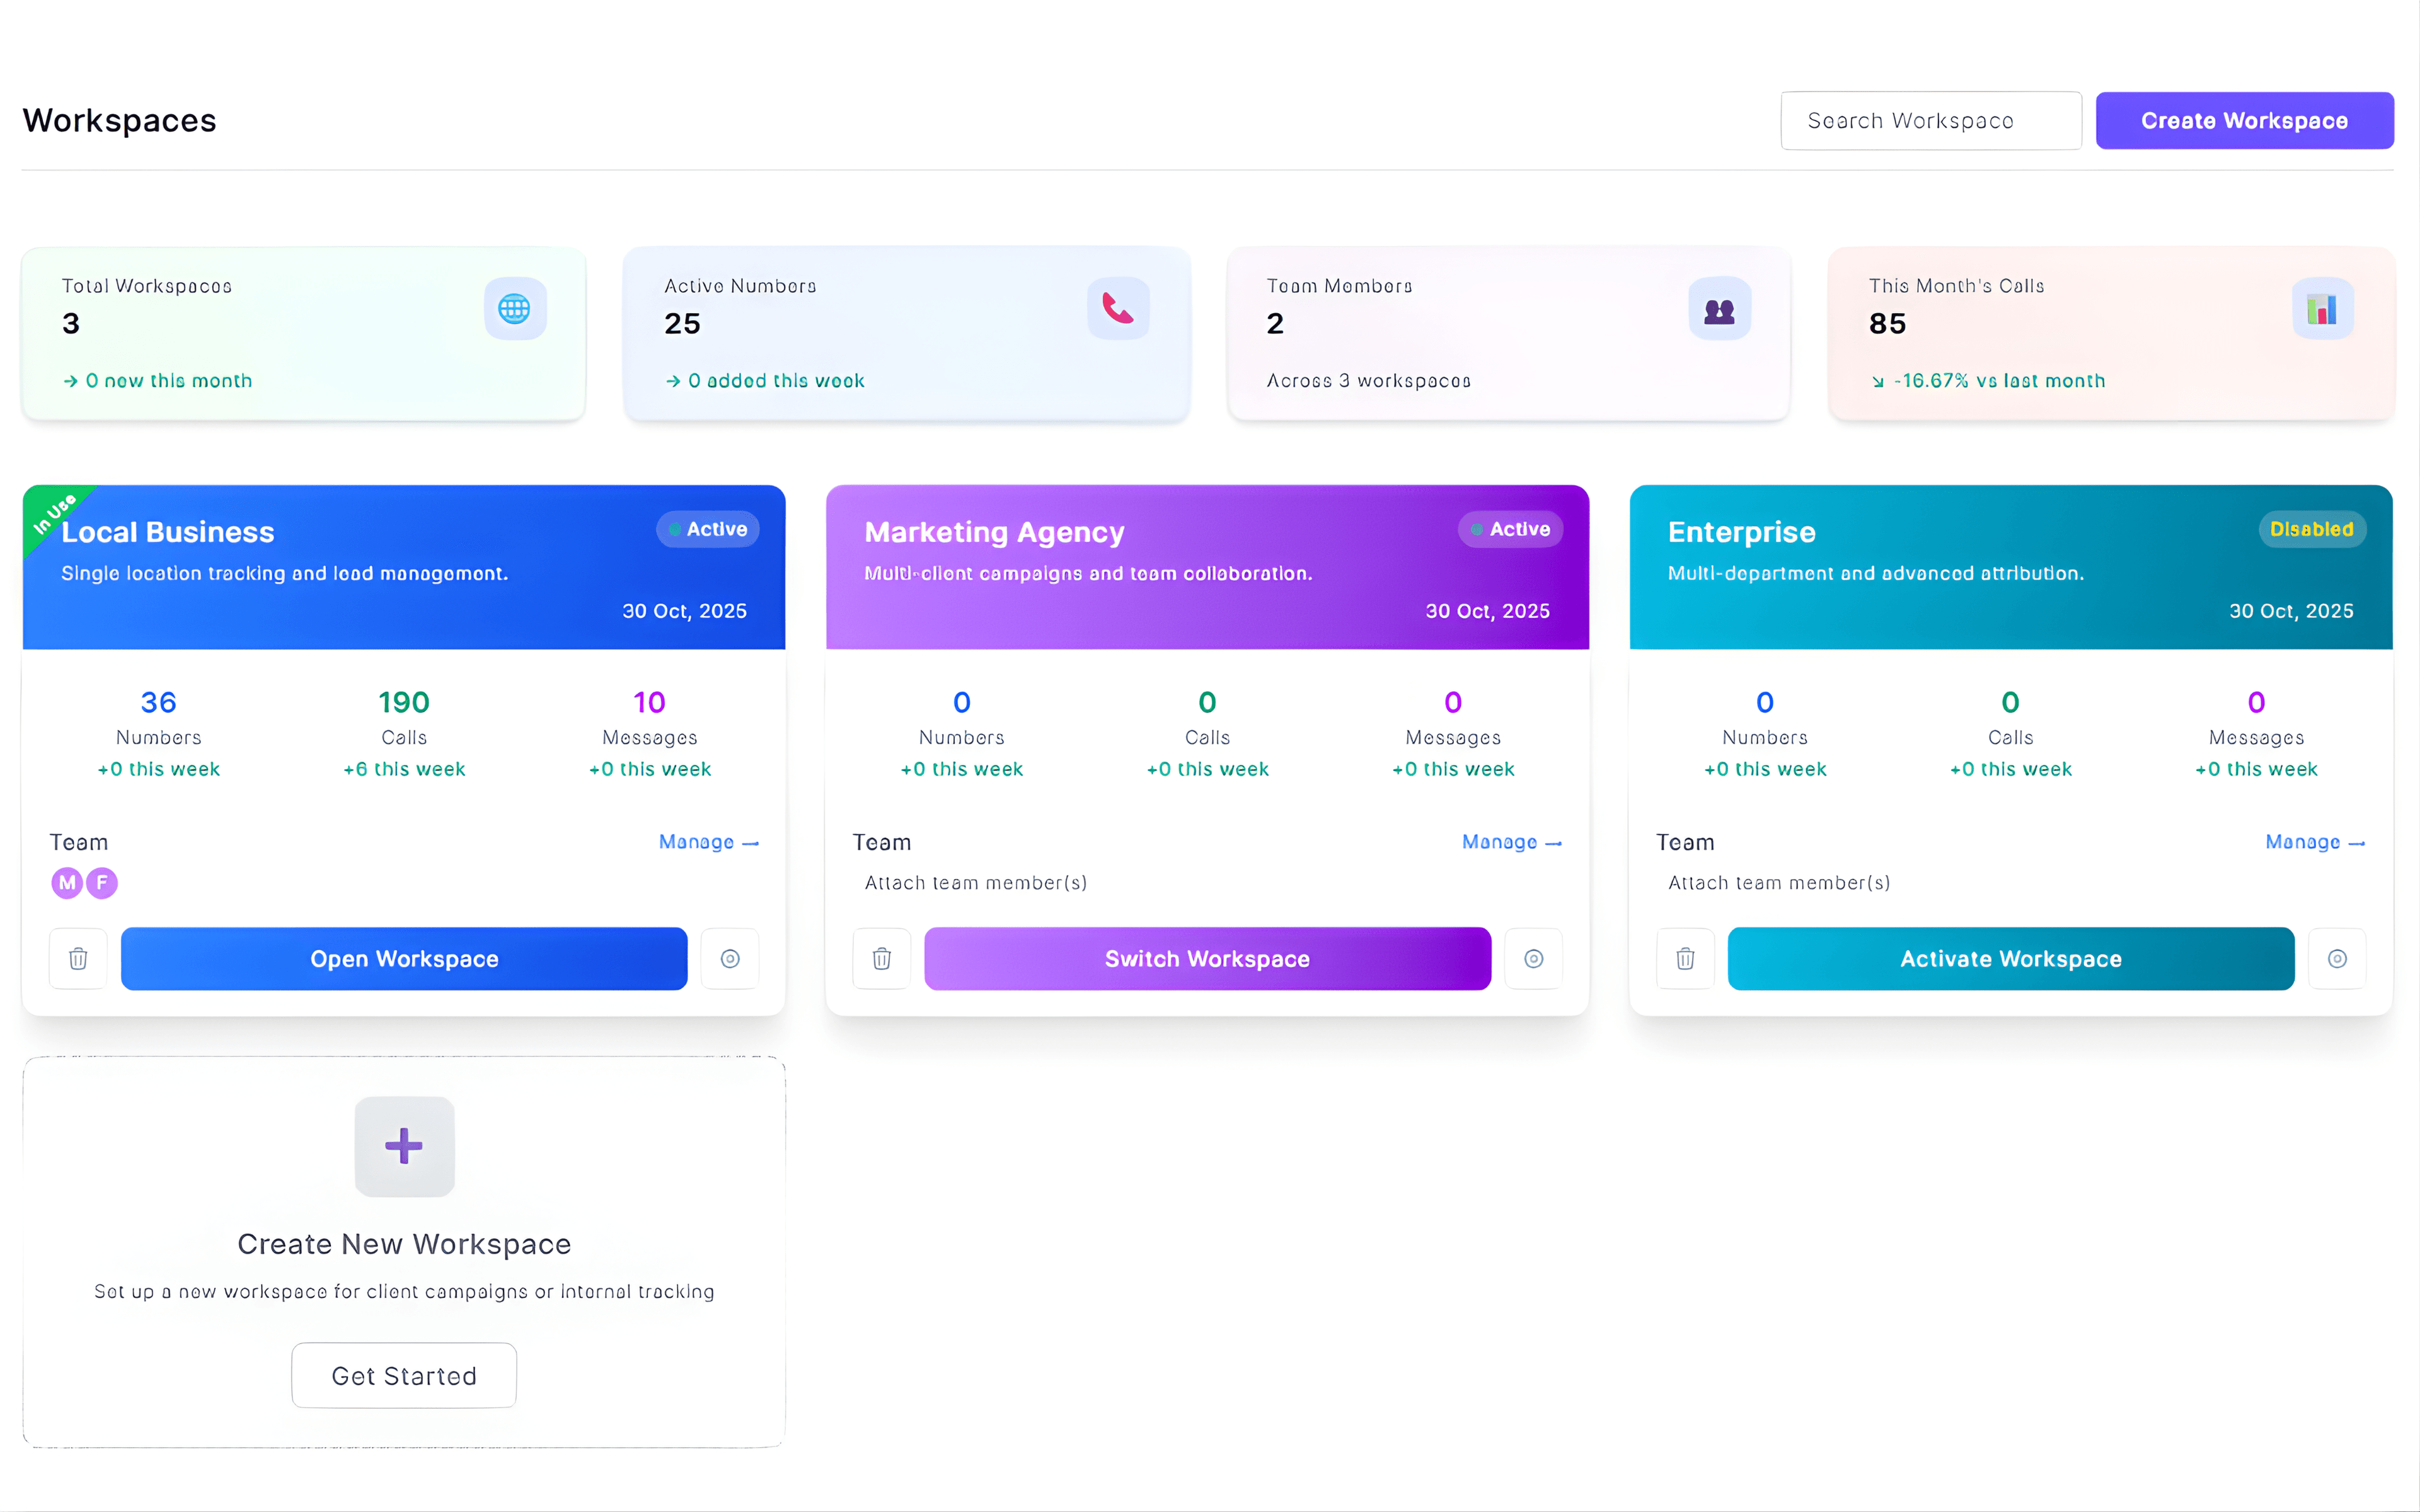Click the trash icon on Local Business workspace
This screenshot has height=1512, width=2420.
(77, 958)
